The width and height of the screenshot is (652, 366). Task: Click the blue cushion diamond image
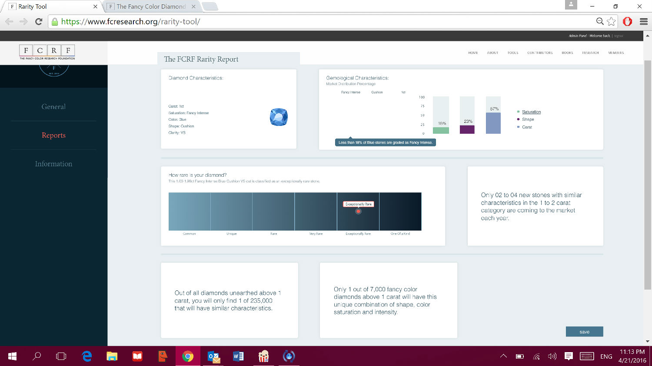click(x=279, y=117)
